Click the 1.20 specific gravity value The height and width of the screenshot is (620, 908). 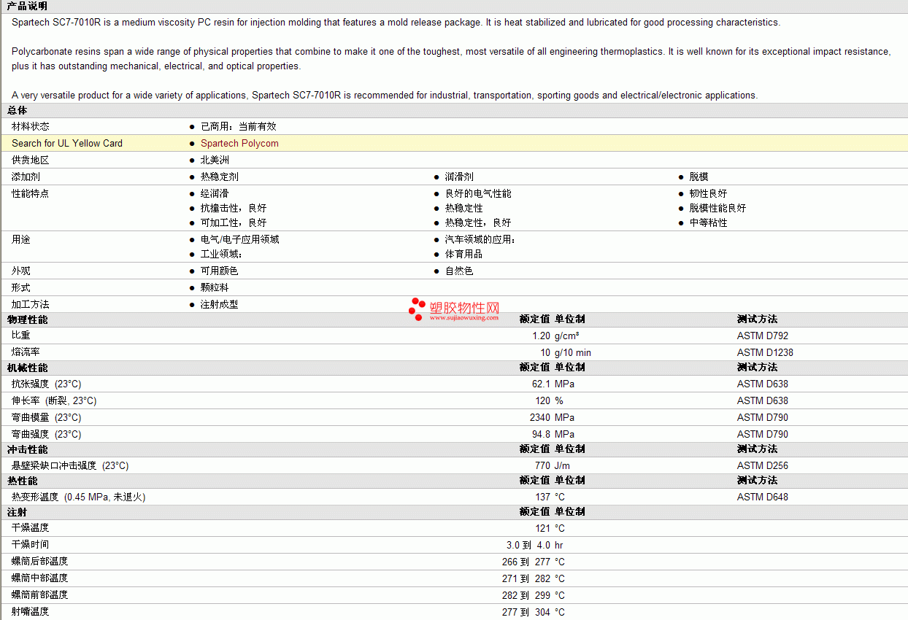(x=541, y=336)
